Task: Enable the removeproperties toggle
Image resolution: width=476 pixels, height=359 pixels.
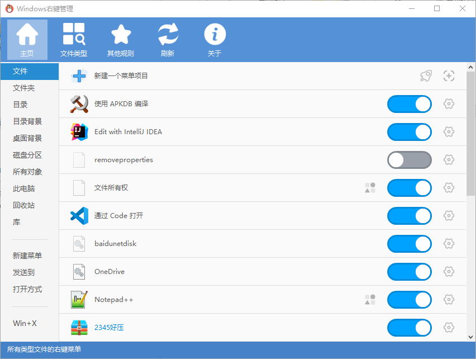Action: (410, 160)
